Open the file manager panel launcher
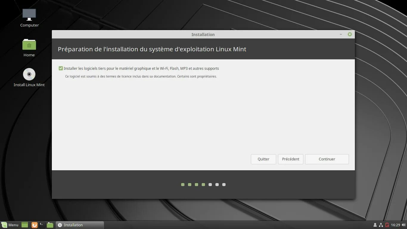 pos(50,225)
